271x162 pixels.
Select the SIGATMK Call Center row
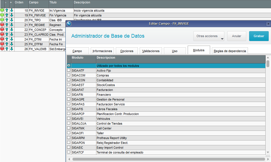166,128
